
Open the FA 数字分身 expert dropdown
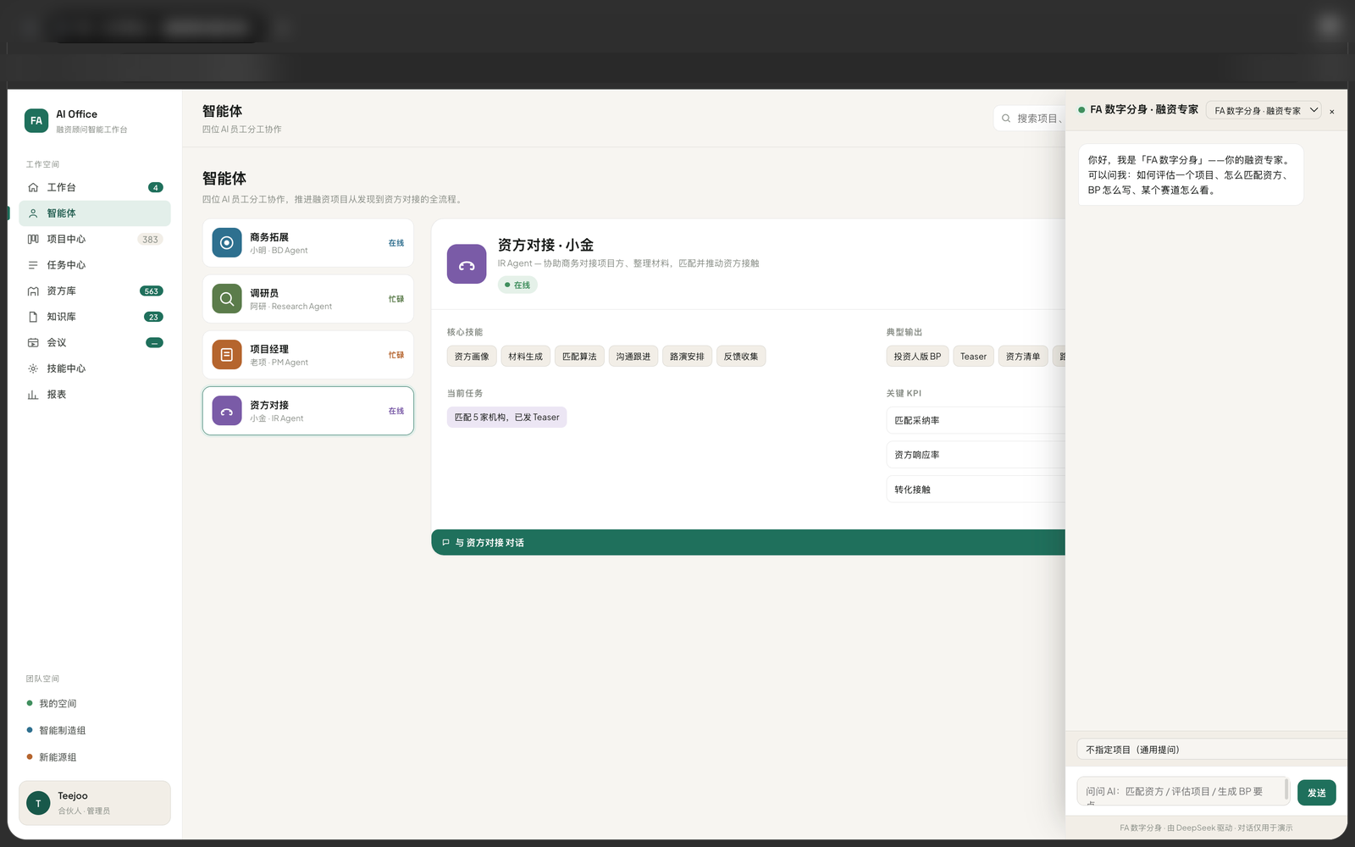tap(1264, 110)
